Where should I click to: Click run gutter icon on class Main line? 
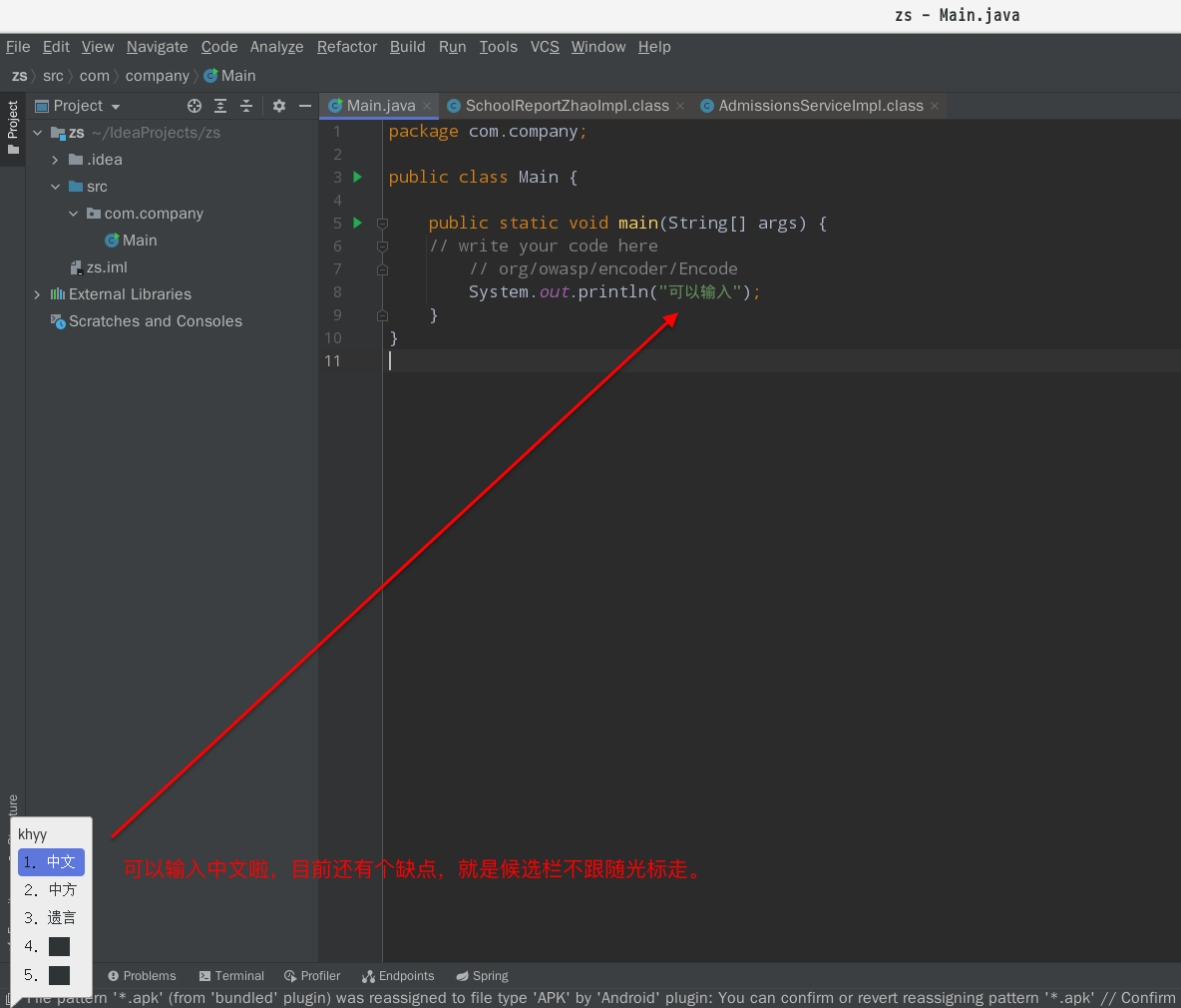(358, 177)
